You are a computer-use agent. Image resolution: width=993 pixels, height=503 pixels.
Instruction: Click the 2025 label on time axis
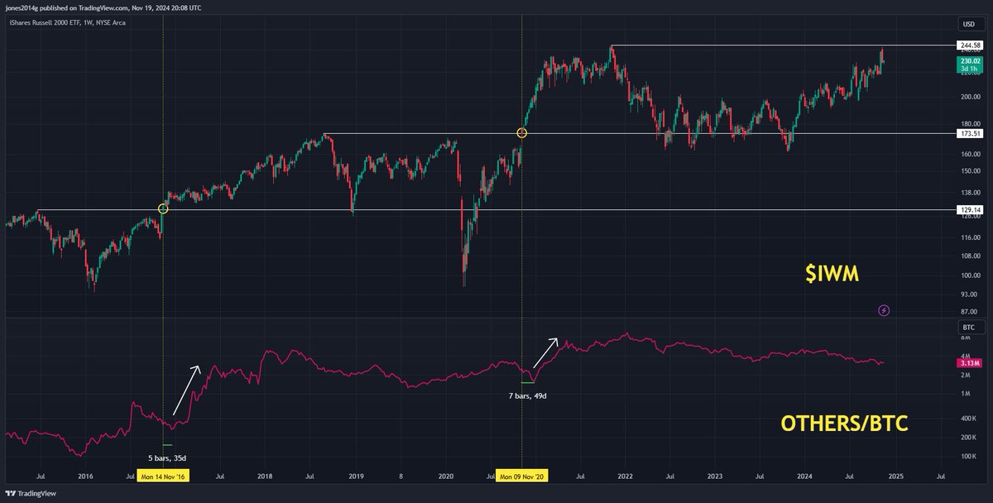point(896,477)
